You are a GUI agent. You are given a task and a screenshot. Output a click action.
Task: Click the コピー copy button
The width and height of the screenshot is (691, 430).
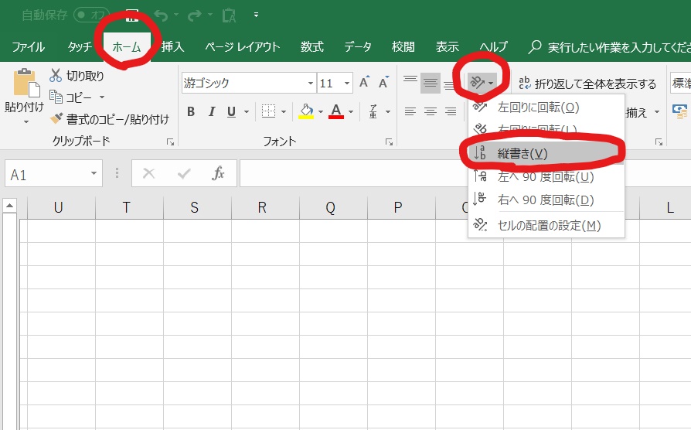pos(70,97)
